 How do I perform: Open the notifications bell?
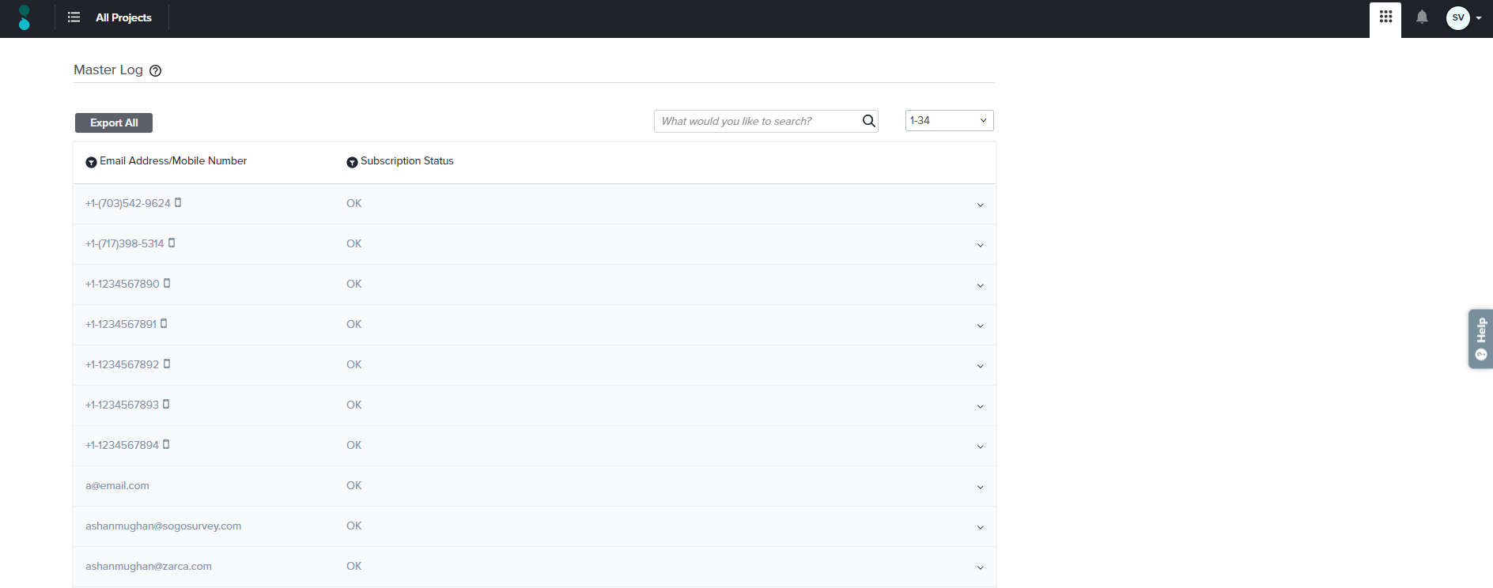click(1422, 17)
